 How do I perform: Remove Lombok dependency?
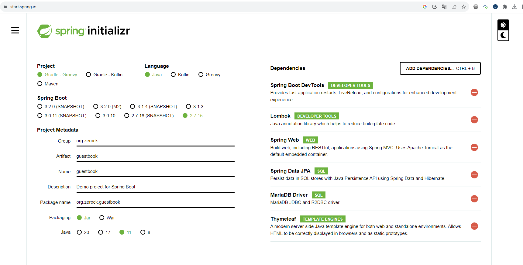pos(474,120)
